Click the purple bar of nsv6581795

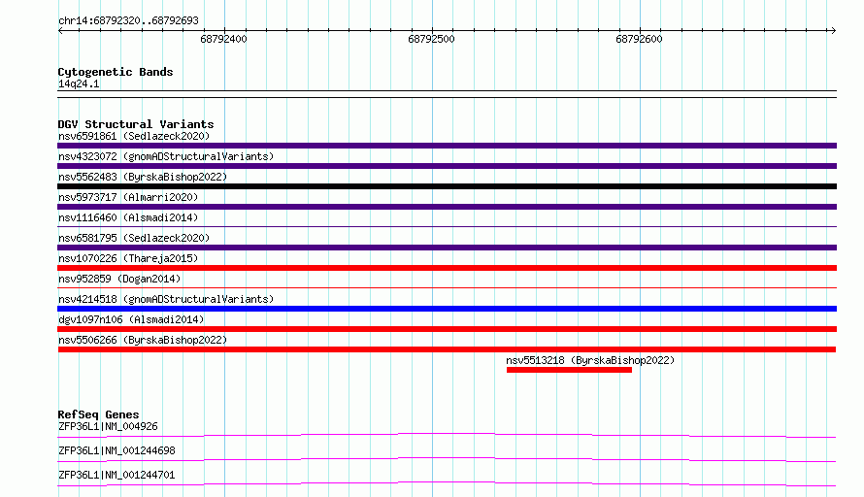447,248
